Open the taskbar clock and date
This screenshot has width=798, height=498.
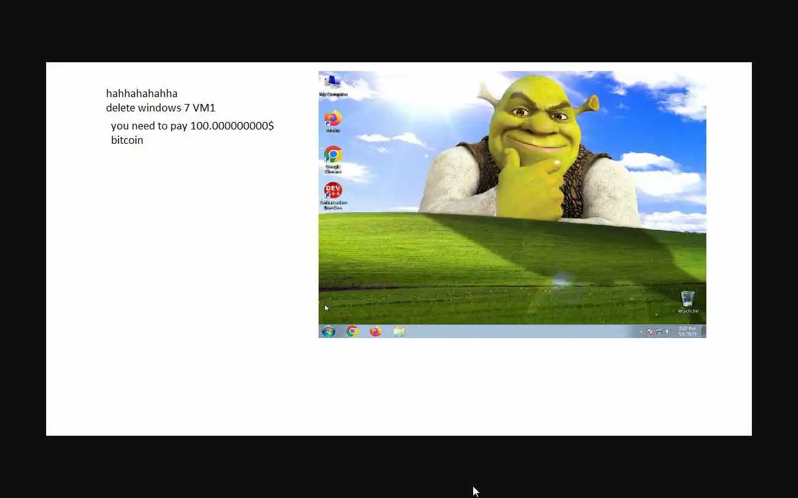[687, 332]
